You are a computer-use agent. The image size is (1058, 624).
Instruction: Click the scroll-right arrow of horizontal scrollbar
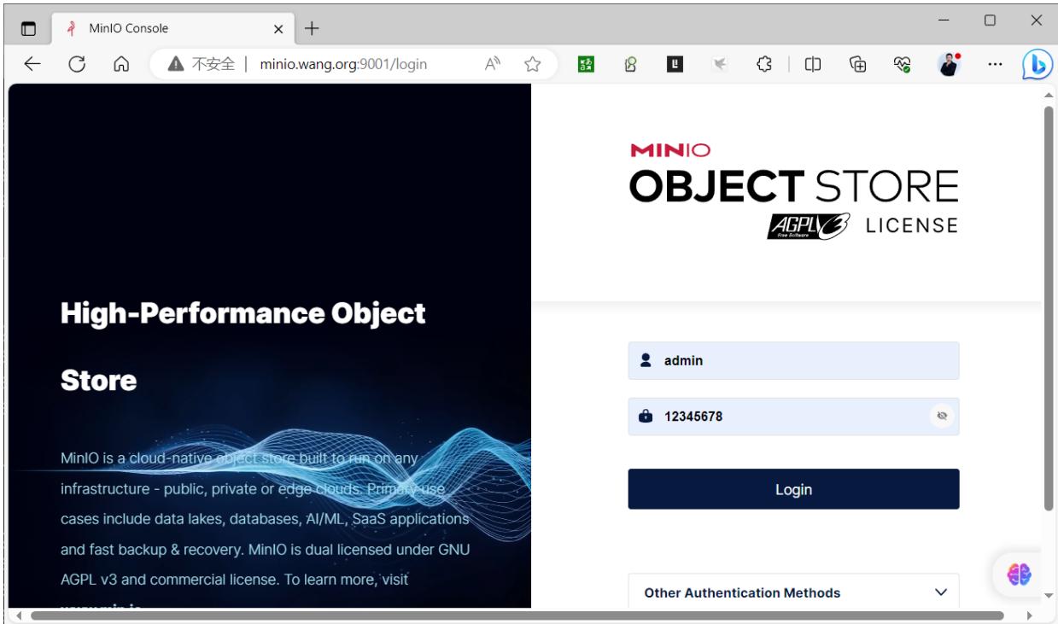[x=1029, y=615]
